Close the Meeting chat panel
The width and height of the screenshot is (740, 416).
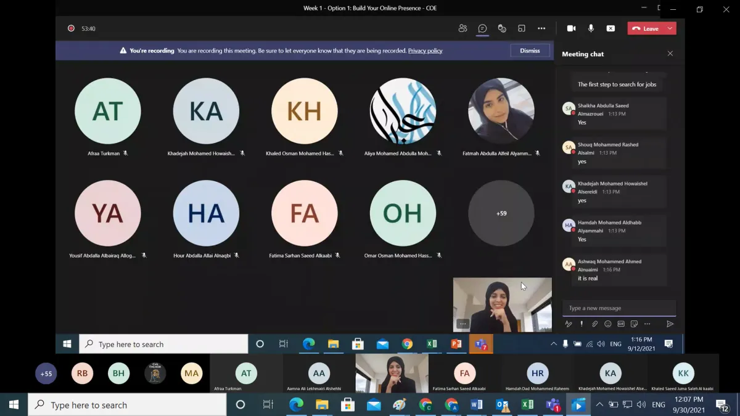tap(670, 54)
